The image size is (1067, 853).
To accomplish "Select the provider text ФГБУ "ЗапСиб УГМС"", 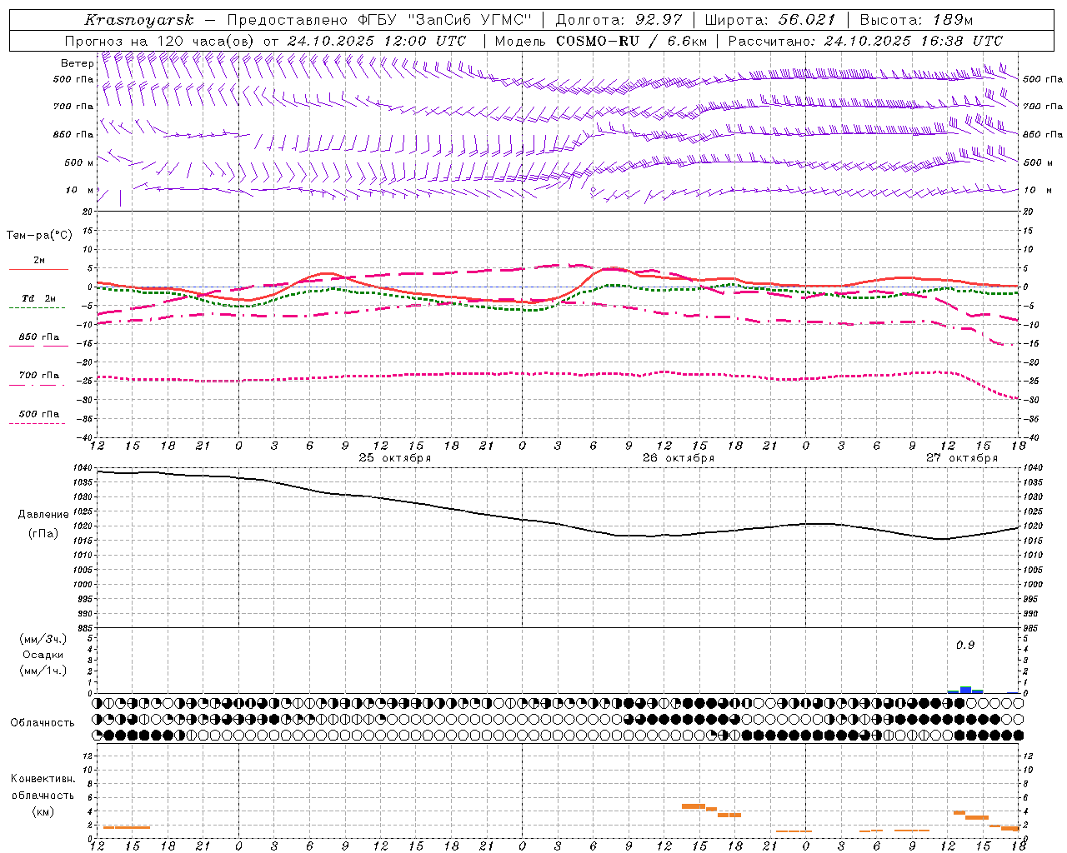I will (445, 20).
